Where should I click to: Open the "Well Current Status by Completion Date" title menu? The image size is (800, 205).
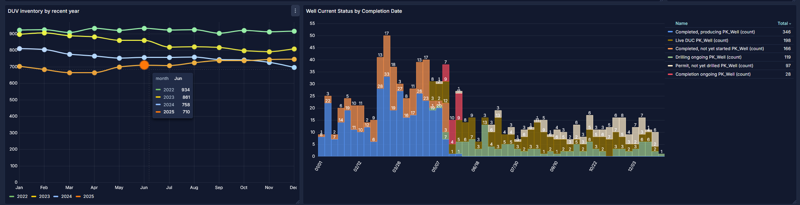click(x=354, y=11)
